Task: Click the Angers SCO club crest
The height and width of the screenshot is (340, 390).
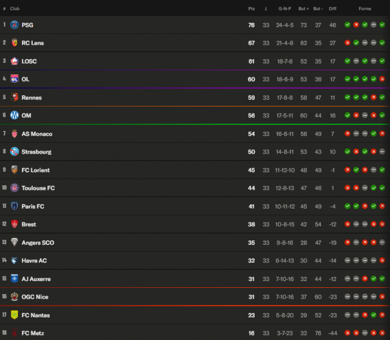Action: pos(14,242)
